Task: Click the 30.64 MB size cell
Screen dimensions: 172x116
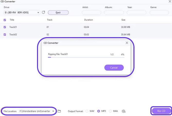Action: coord(125,35)
